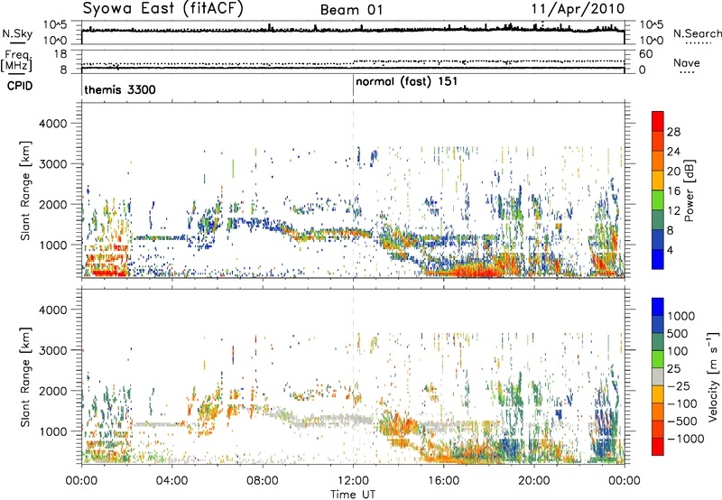Image resolution: width=722 pixels, height=500 pixels.
Task: Click the dotted line sample under N.Search
Action: point(699,43)
